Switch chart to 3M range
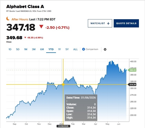Screen dimensions: 145x128 tap(34, 49)
